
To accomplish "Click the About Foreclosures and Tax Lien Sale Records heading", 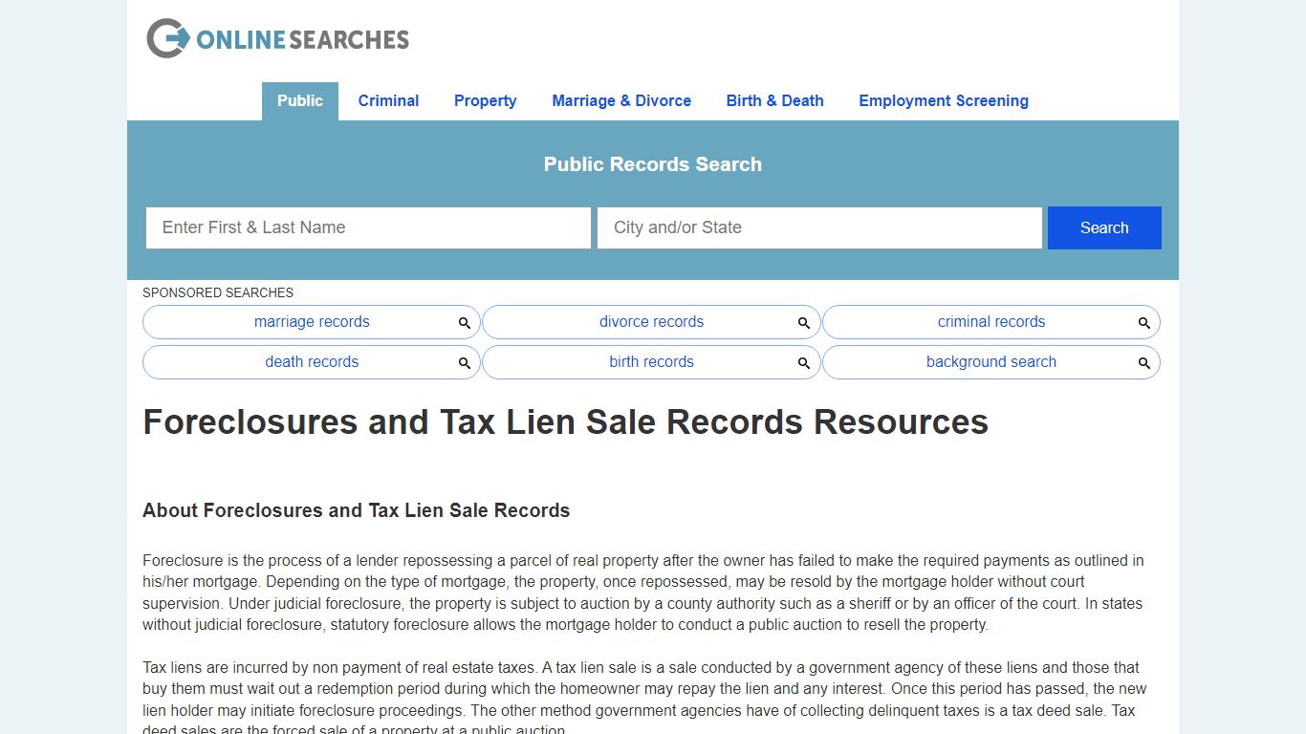I will [x=356, y=510].
